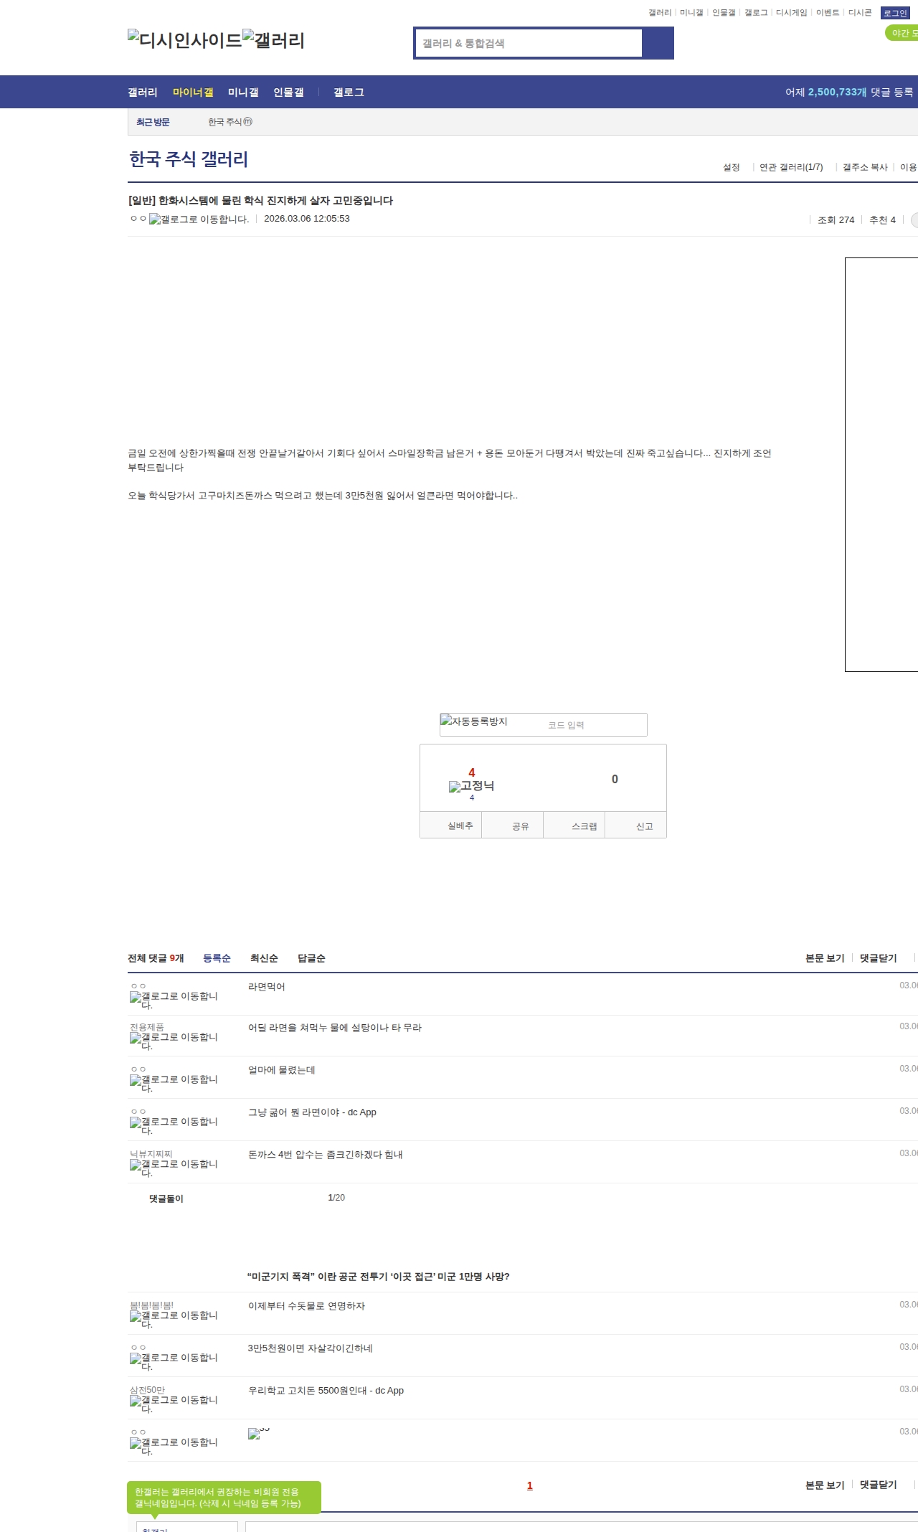
Task: Open 갤로그 icon of the 그냥 굶어 comment
Action: (174, 1125)
